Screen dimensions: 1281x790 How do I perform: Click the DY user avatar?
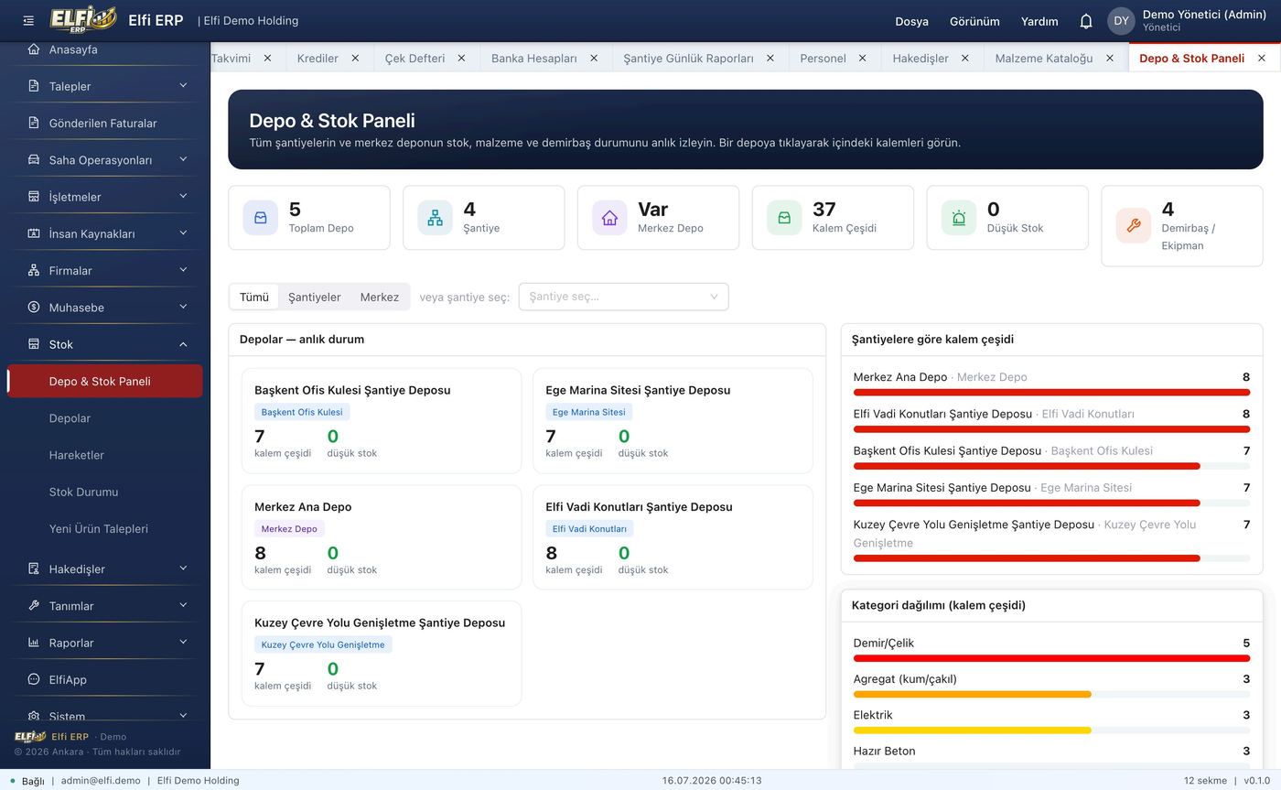[x=1121, y=21]
